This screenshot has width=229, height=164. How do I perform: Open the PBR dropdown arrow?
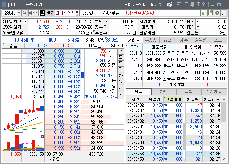click(x=198, y=22)
